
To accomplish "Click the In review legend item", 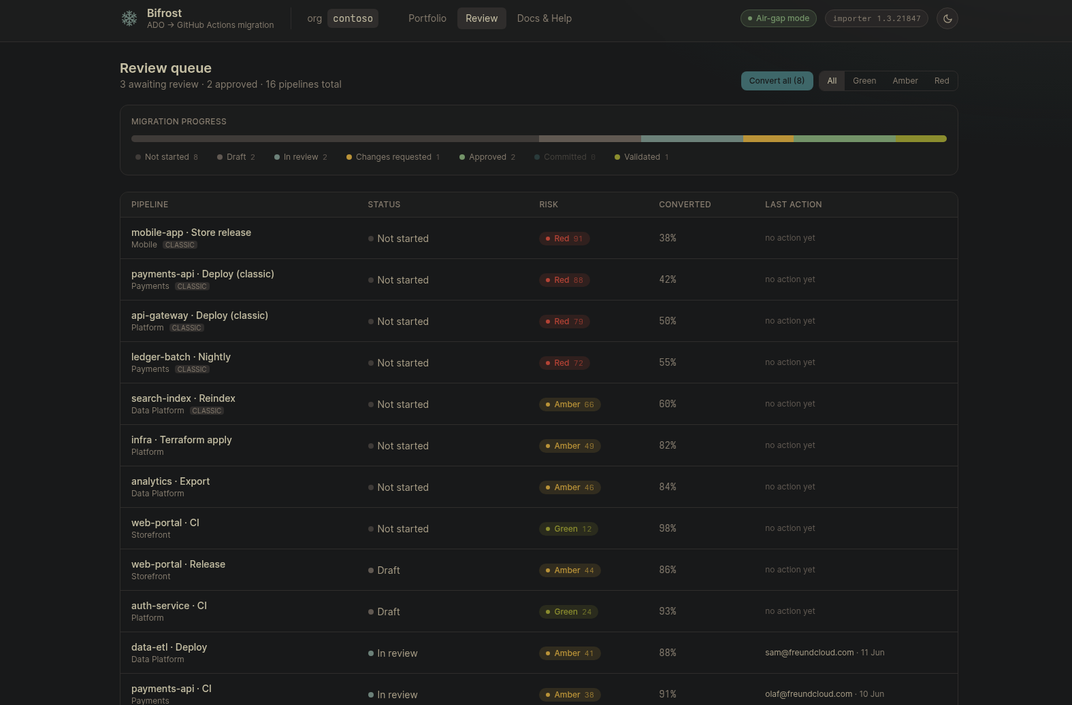I will [301, 157].
